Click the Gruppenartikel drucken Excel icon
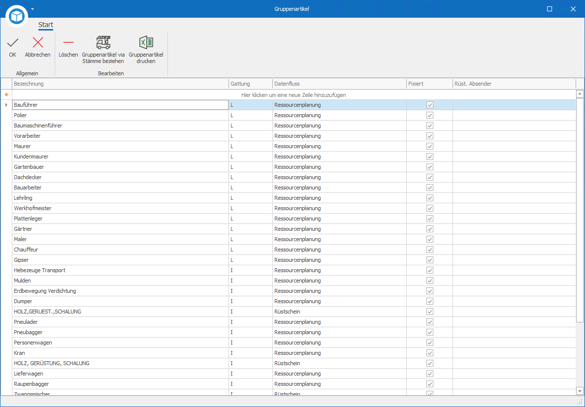The image size is (585, 407). click(x=146, y=42)
